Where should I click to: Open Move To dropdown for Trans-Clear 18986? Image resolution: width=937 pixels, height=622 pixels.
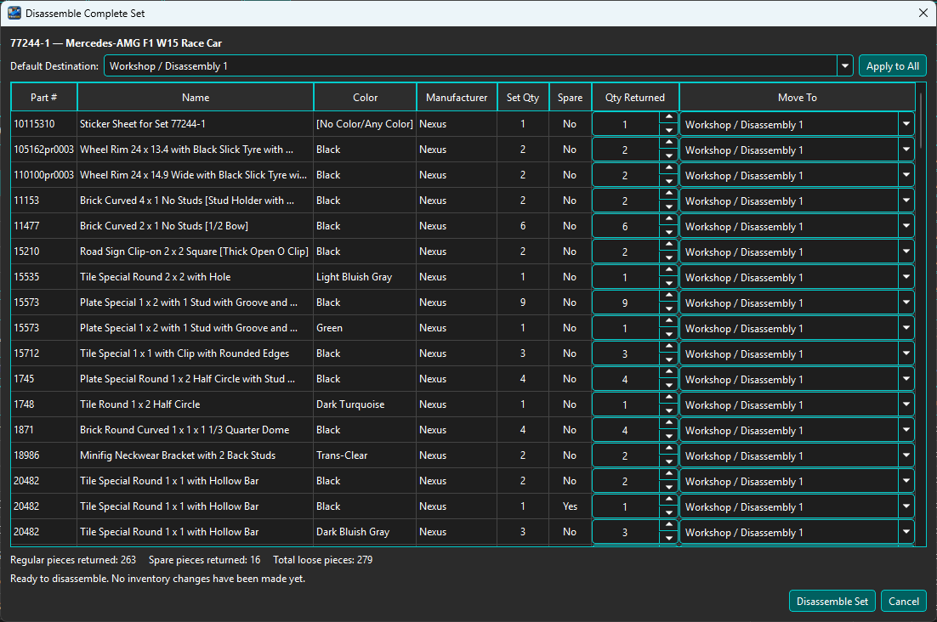[906, 455]
